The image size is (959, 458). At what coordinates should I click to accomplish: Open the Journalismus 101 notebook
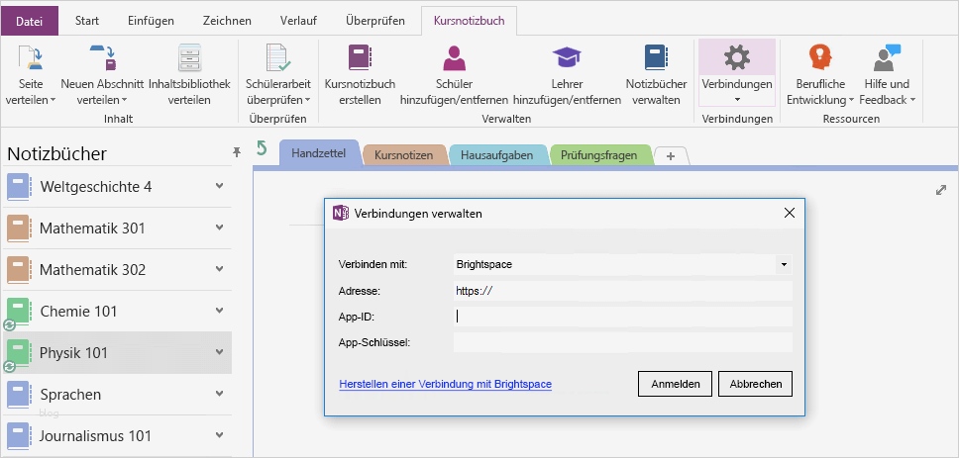click(x=116, y=436)
